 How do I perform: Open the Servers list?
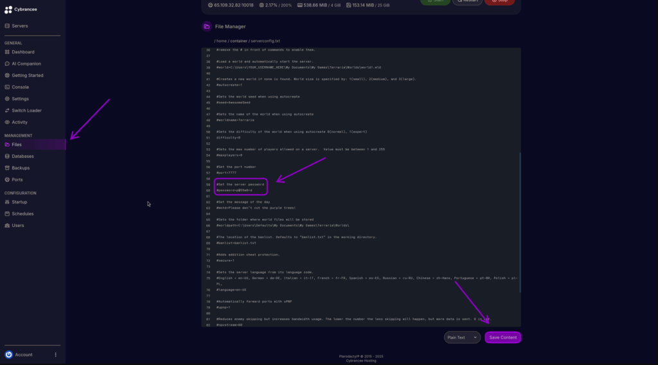pos(16,26)
